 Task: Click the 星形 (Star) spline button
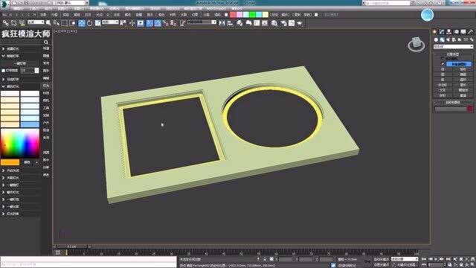pyautogui.click(x=463, y=85)
